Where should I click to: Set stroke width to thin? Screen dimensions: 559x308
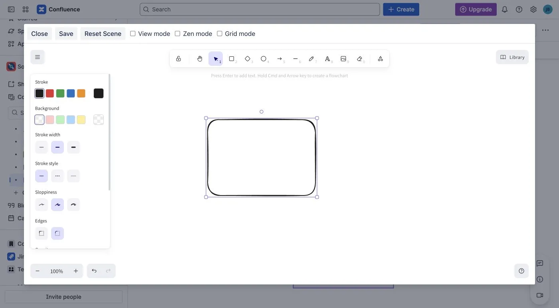[42, 147]
